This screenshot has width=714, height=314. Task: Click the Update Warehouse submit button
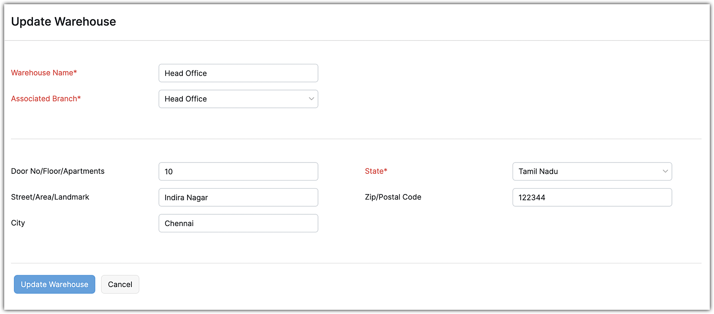(x=54, y=285)
